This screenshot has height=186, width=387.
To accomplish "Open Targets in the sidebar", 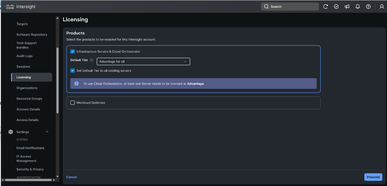I will click(x=22, y=24).
